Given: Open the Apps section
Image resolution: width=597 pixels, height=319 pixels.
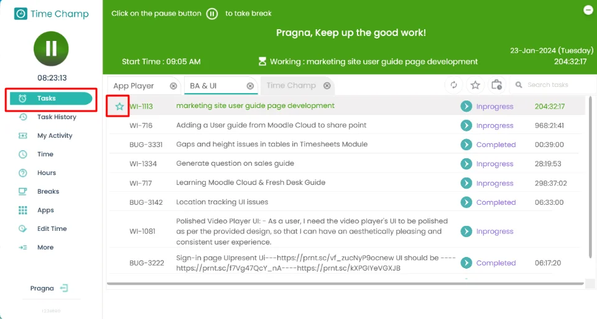Looking at the screenshot, I should [x=45, y=210].
